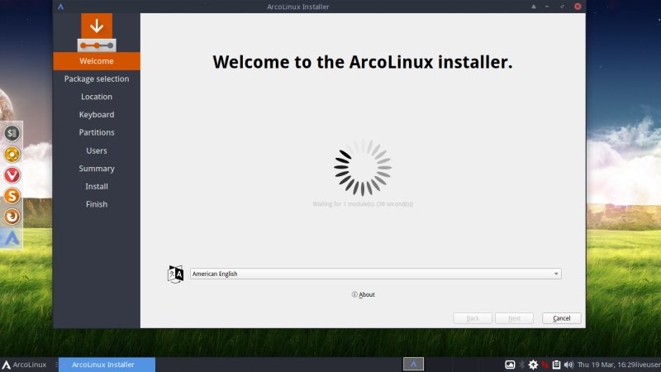
Task: Click the language translation icon beside the dropdown
Action: point(175,274)
